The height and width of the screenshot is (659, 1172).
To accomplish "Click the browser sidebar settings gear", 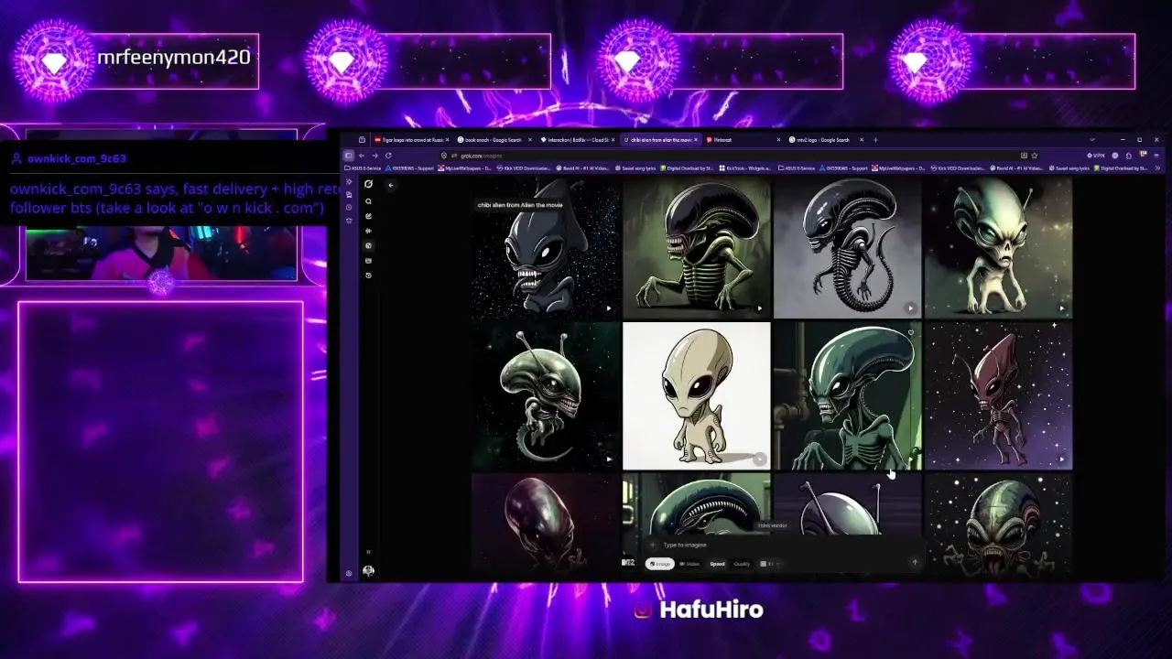I will coord(349,574).
